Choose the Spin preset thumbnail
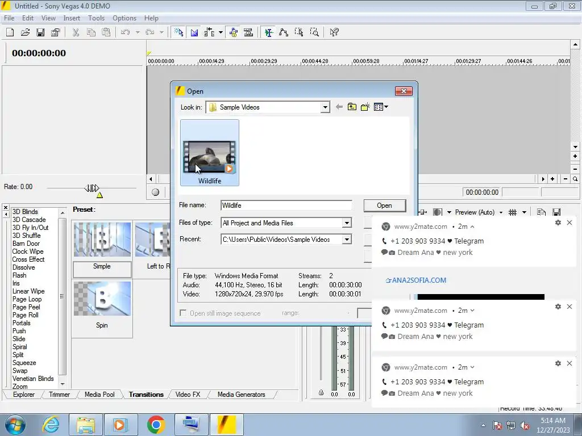Image resolution: width=582 pixels, height=436 pixels. pyautogui.click(x=102, y=299)
